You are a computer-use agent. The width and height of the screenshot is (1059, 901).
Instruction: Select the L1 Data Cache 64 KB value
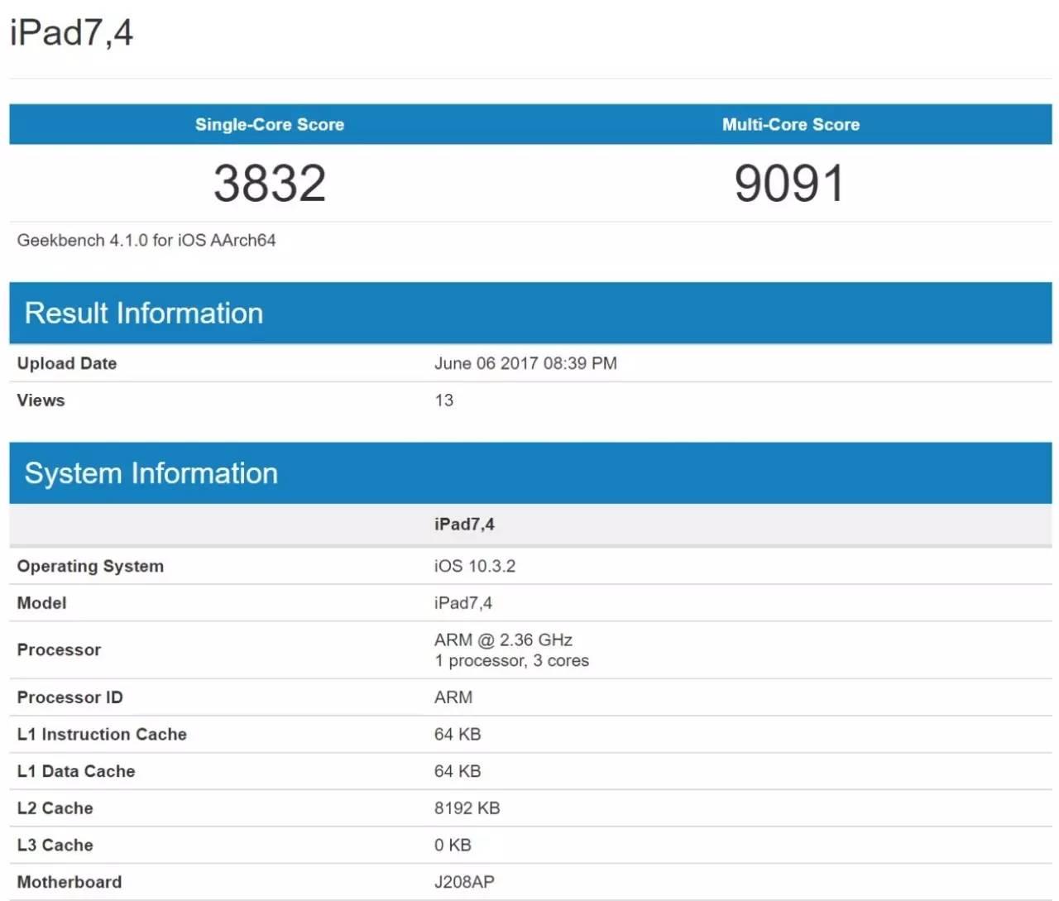pos(458,771)
